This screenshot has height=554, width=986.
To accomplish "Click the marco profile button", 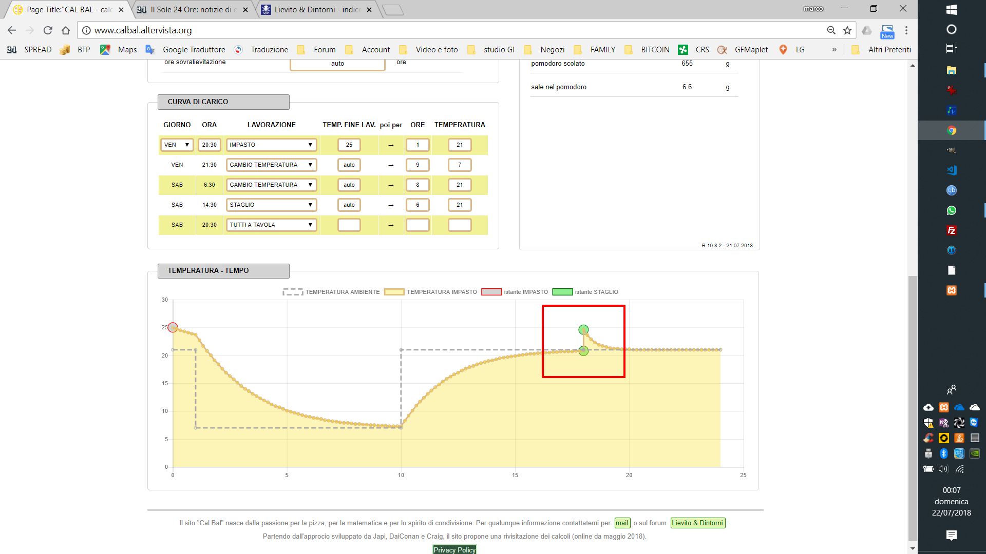I will pyautogui.click(x=813, y=9).
